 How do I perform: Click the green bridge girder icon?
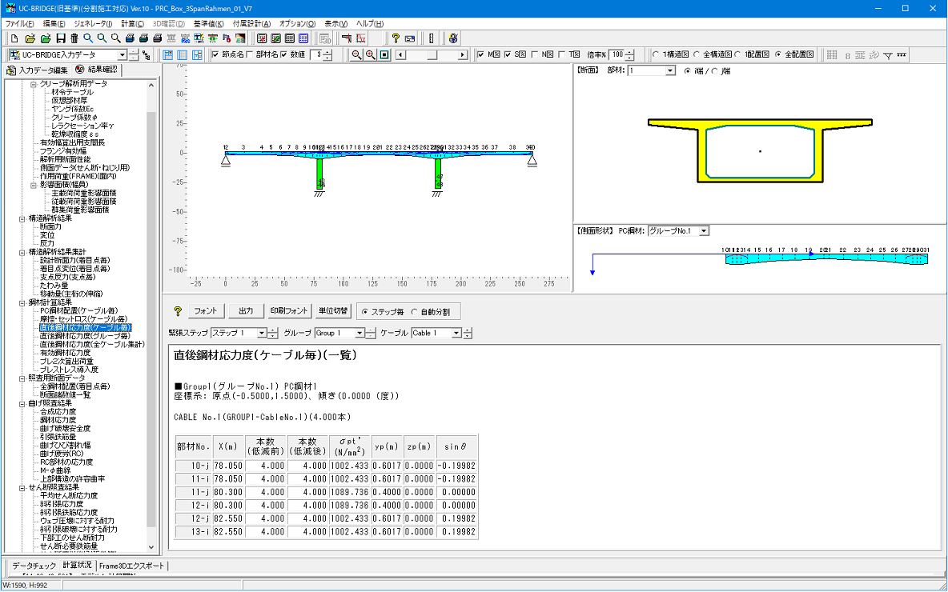[213, 38]
